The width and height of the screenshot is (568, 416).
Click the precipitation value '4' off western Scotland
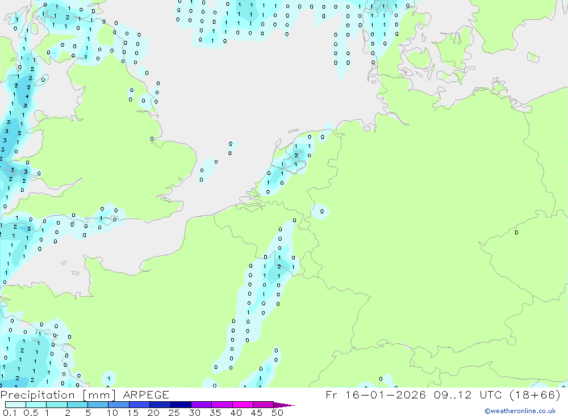pyautogui.click(x=27, y=96)
